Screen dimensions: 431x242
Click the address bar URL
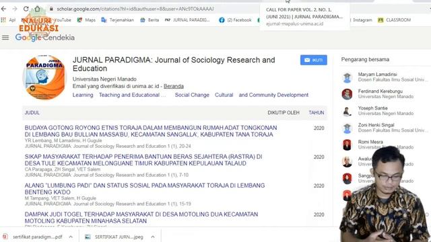(135, 9)
